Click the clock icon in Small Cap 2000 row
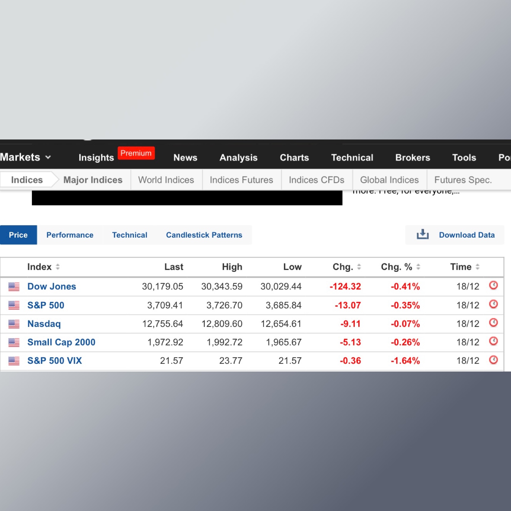The height and width of the screenshot is (511, 511). (x=493, y=341)
